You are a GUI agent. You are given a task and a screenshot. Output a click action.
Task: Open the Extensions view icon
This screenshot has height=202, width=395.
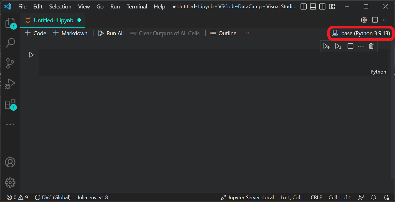10,104
